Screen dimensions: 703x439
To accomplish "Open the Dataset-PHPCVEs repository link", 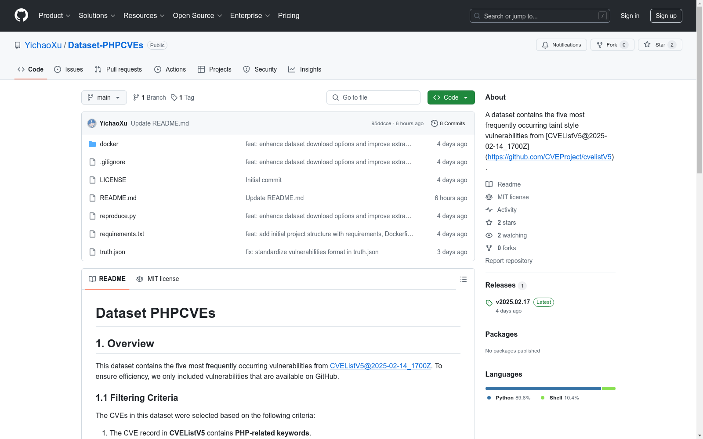I will (x=105, y=45).
